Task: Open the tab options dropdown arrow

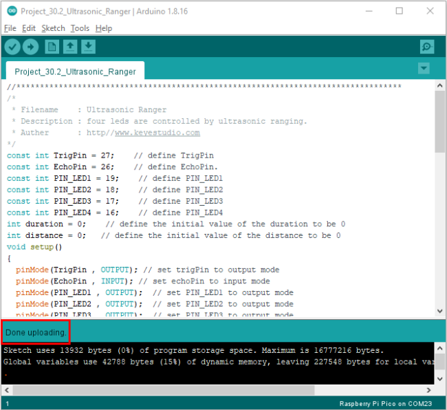Action: [x=424, y=68]
